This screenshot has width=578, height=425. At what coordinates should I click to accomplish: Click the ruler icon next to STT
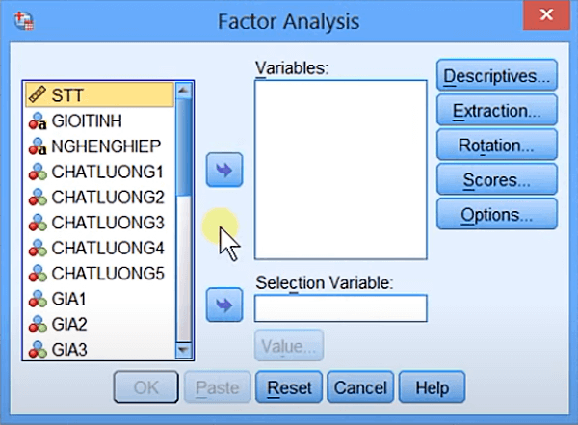[38, 94]
